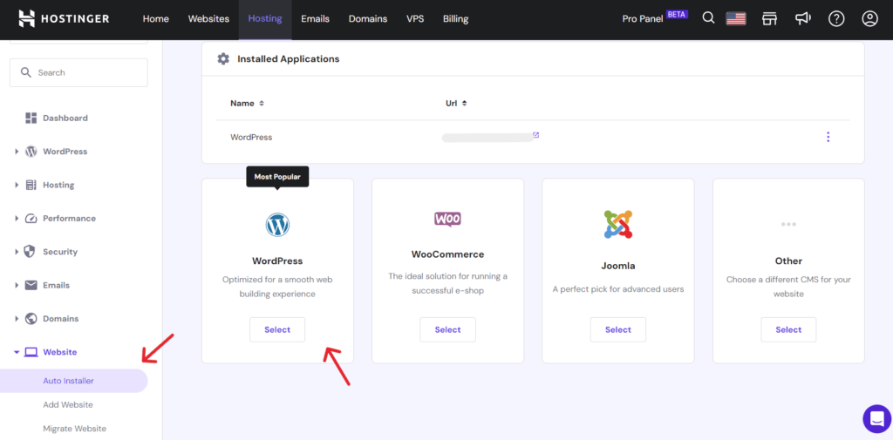Click the Website laptop icon
The height and width of the screenshot is (440, 893).
31,352
